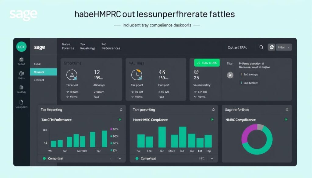Click the sage logo in dashboard header
Viewport: 312px width, 178px height.
39,47
